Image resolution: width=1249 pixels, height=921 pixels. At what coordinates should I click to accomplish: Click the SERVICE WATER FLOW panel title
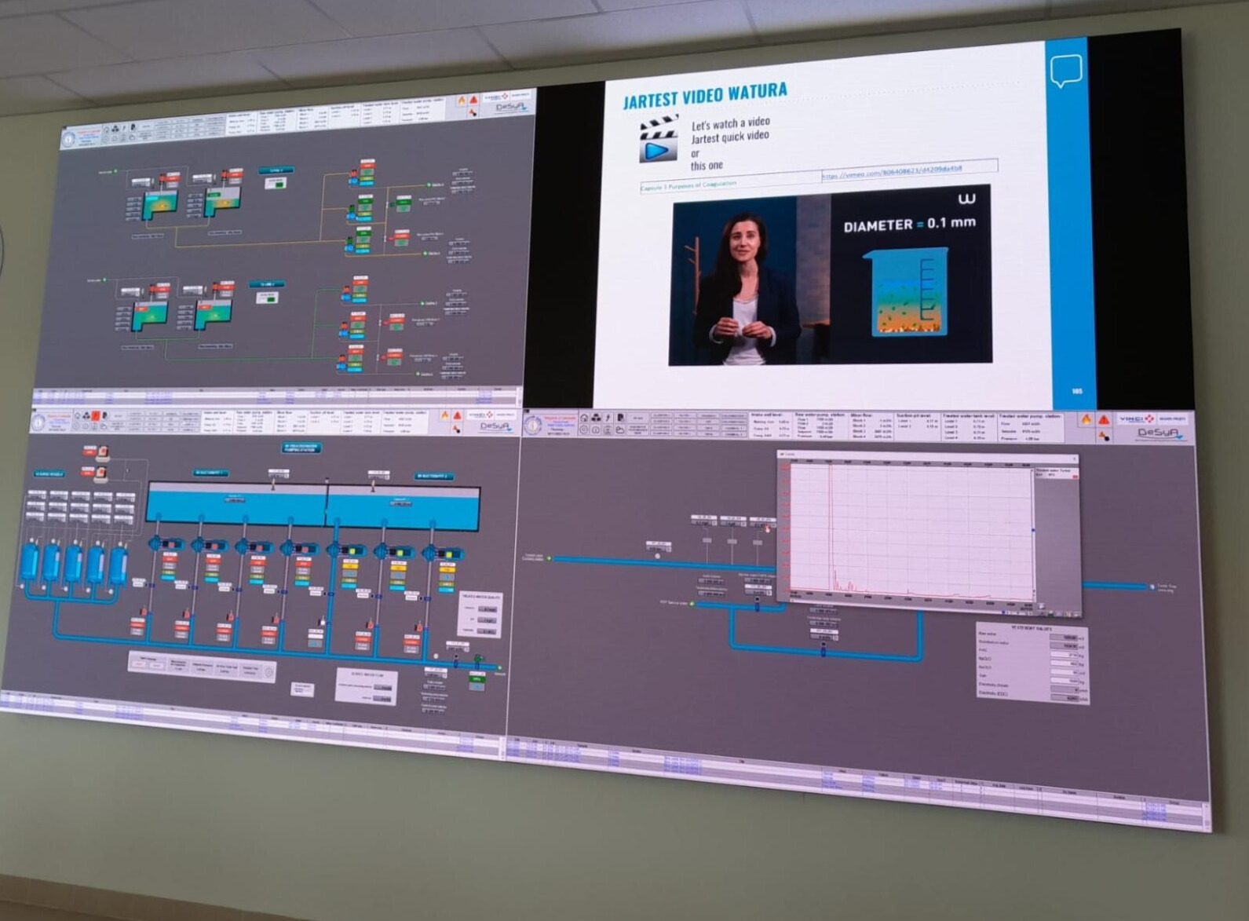(x=367, y=674)
